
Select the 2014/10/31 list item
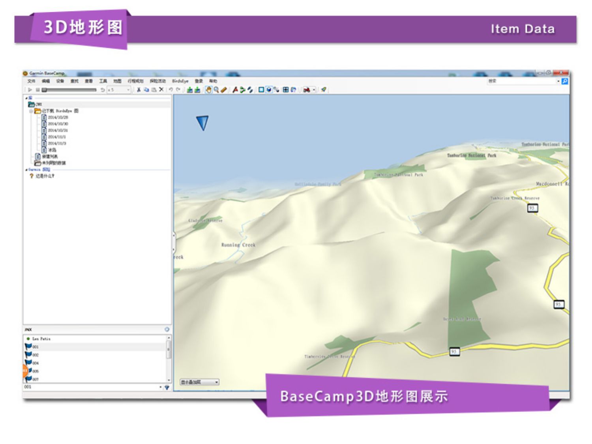(54, 130)
